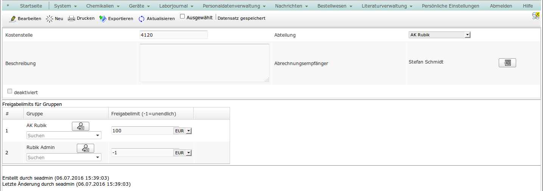
Task: Click the currency icon at top right
Action: pos(536,15)
